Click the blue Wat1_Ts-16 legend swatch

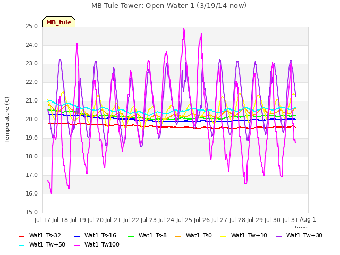pyautogui.click(x=76, y=236)
